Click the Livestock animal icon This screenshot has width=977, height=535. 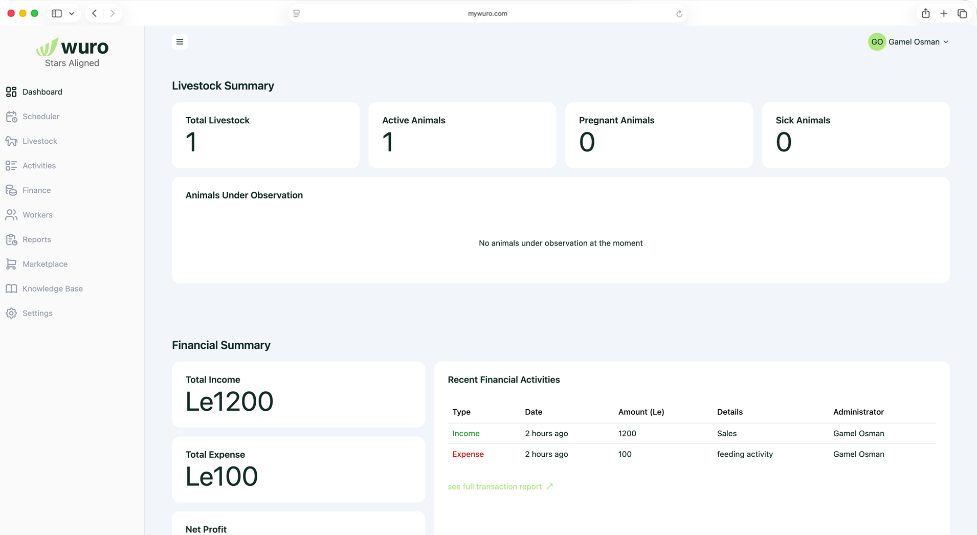(x=11, y=141)
